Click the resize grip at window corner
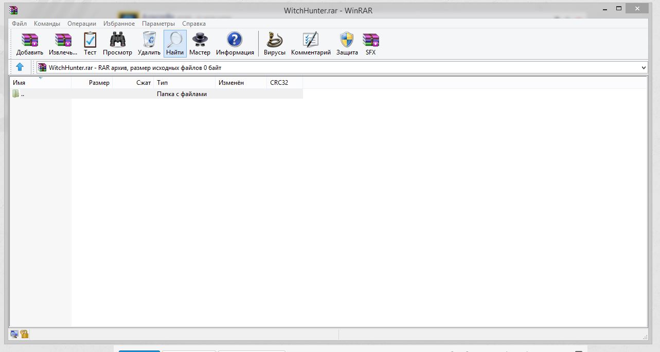 pyautogui.click(x=645, y=337)
